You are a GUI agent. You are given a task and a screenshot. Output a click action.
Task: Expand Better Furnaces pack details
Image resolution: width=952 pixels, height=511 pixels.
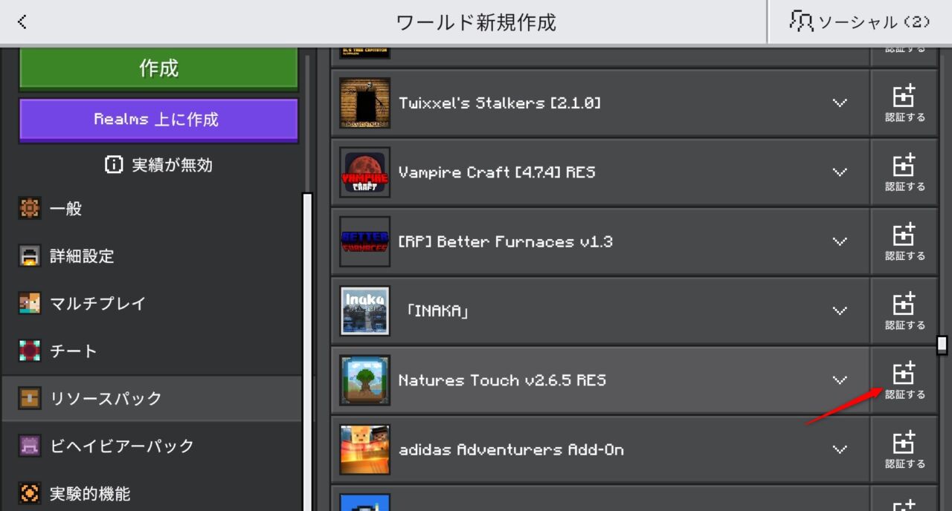pyautogui.click(x=840, y=241)
